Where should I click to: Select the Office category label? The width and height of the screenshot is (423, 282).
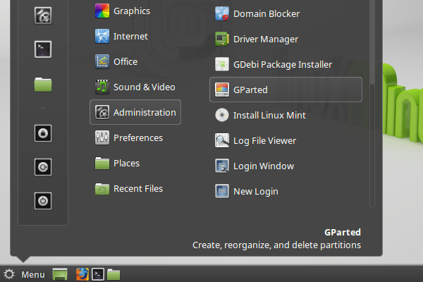[125, 62]
